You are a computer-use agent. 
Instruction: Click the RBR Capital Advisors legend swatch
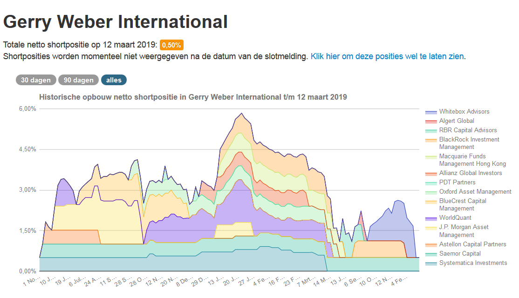tap(431, 130)
